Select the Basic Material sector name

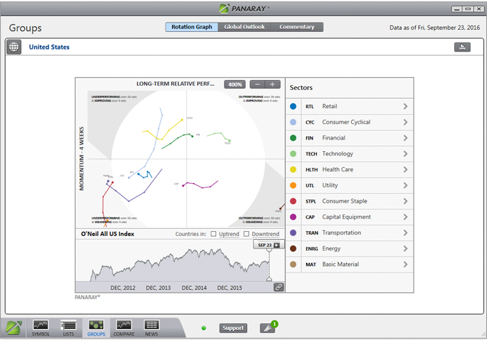click(340, 264)
